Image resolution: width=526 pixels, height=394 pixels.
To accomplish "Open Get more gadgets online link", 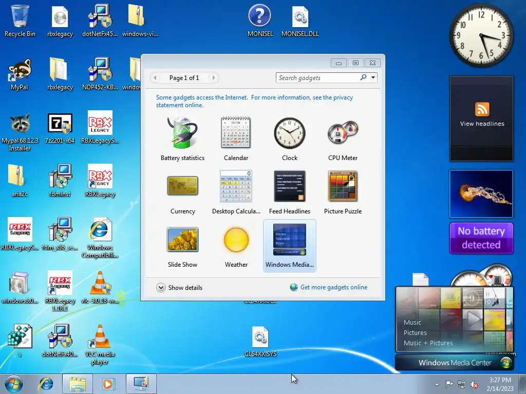I will point(334,287).
